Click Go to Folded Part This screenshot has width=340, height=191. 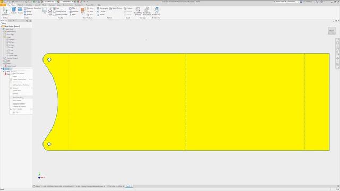pyautogui.click(x=156, y=11)
